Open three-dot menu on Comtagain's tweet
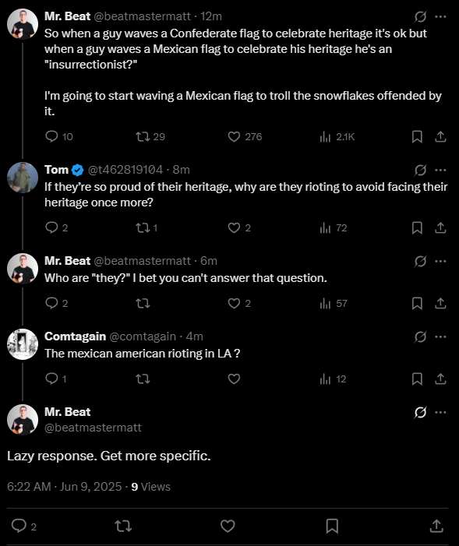 click(x=440, y=336)
